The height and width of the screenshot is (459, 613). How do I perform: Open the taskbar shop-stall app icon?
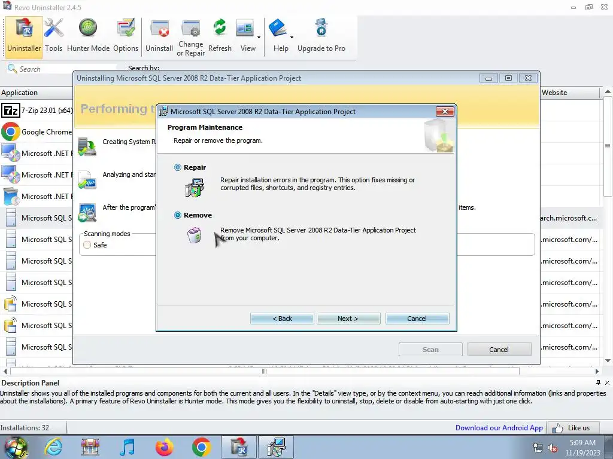click(90, 447)
